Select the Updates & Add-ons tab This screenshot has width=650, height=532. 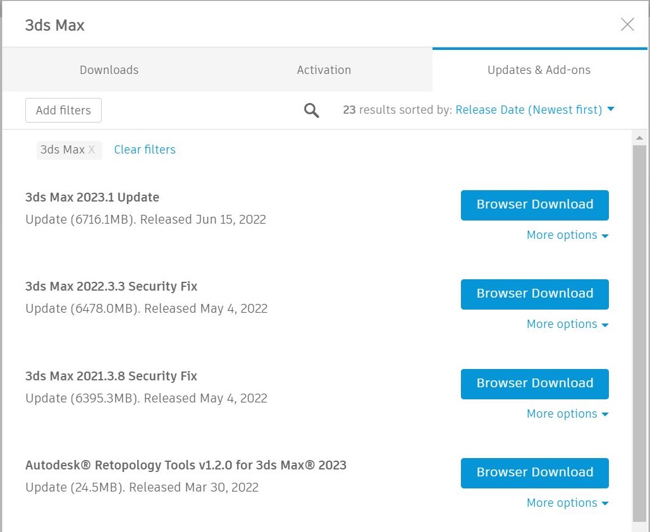[539, 70]
